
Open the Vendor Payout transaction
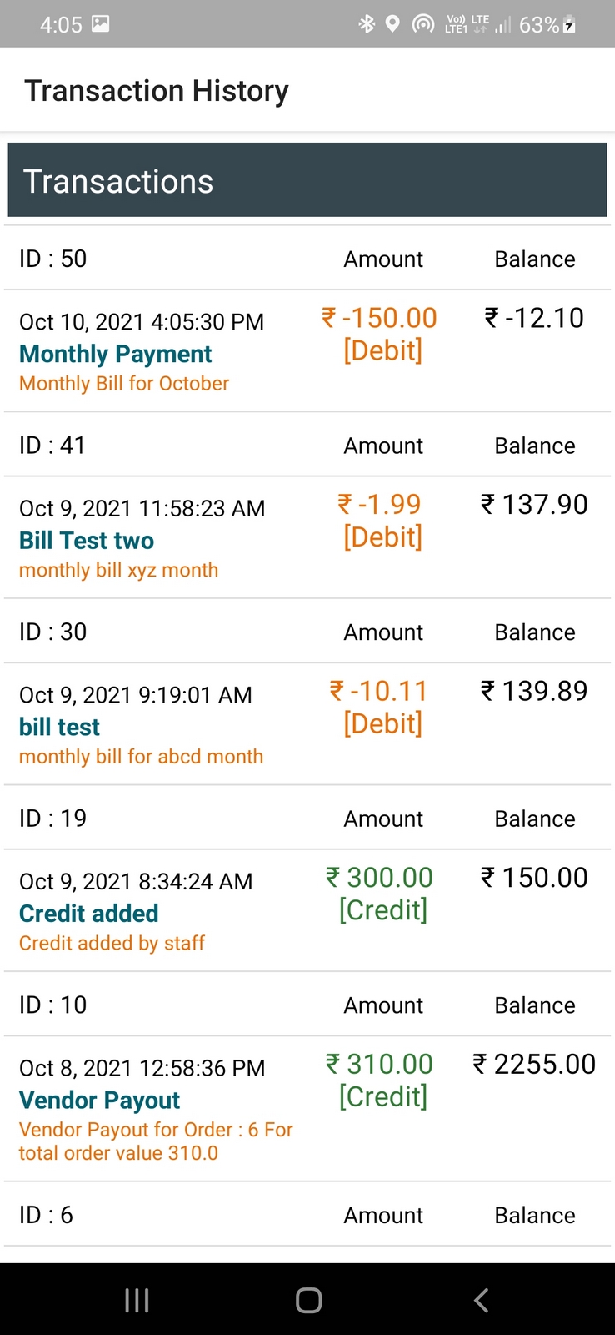pos(99,1101)
